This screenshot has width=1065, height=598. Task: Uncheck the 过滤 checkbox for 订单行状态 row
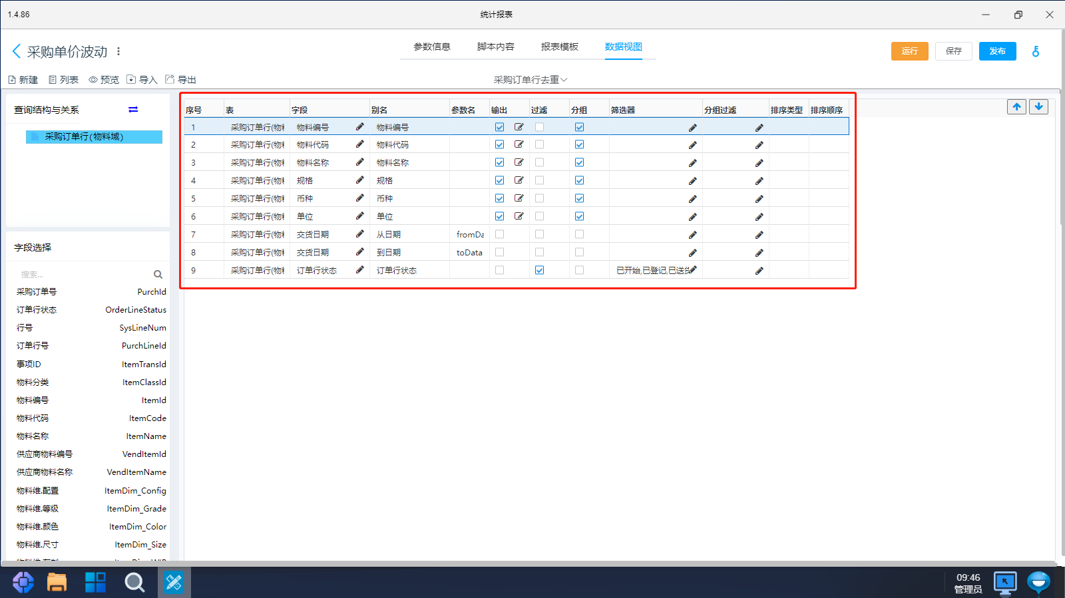[539, 270]
